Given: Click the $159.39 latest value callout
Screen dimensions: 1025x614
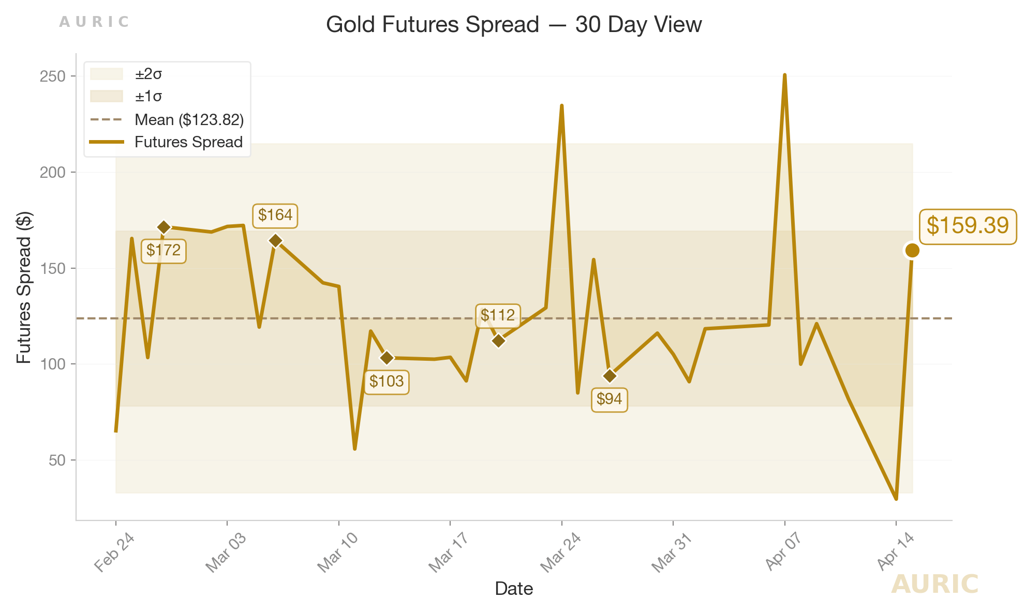Looking at the screenshot, I should (967, 226).
